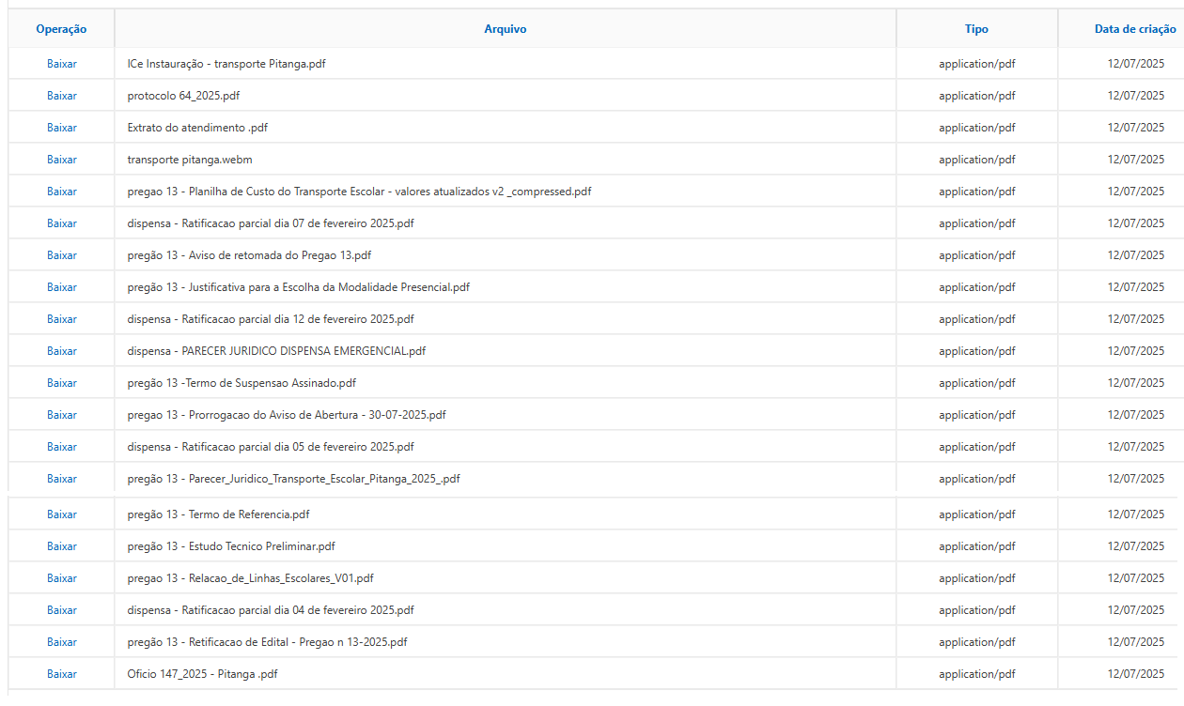
Task: Click the Arquivo column header
Action: pos(506,29)
